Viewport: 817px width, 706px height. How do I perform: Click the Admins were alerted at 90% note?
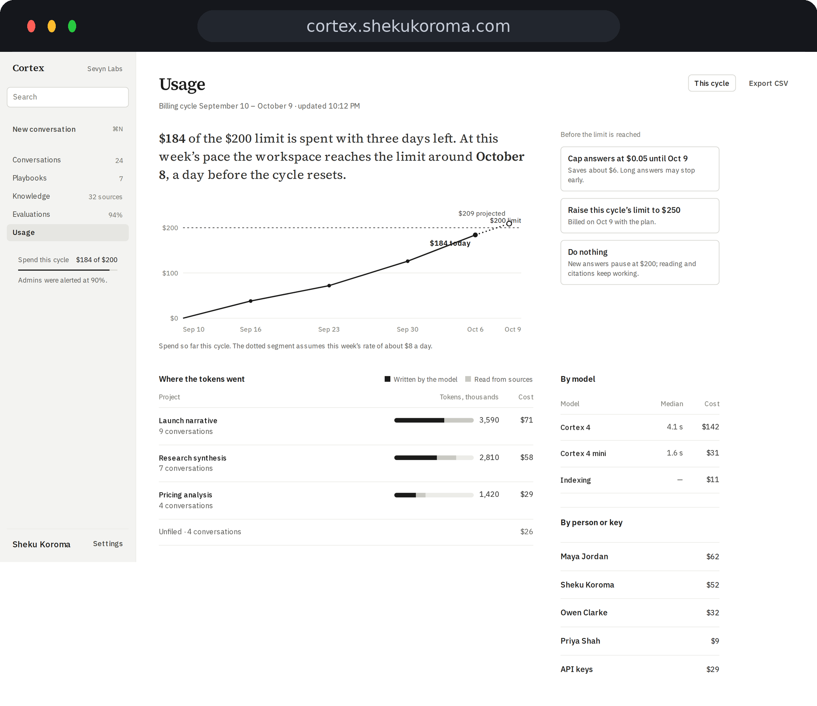pyautogui.click(x=63, y=280)
